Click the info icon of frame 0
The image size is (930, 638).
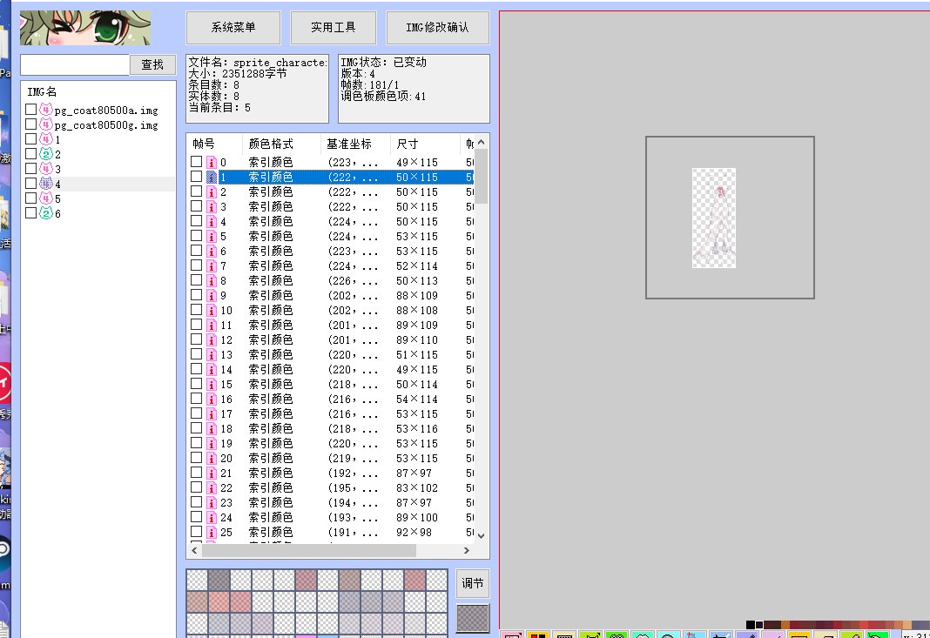click(211, 162)
